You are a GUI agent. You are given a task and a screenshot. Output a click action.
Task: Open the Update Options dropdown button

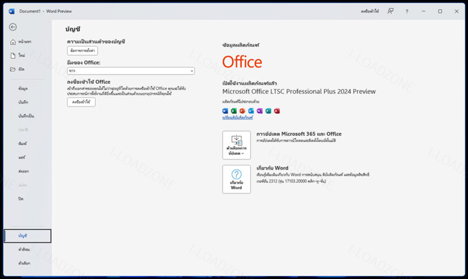(236, 145)
